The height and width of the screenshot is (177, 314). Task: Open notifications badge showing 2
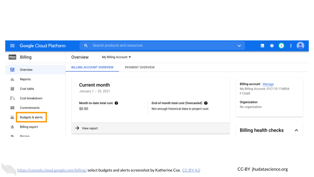(281, 46)
